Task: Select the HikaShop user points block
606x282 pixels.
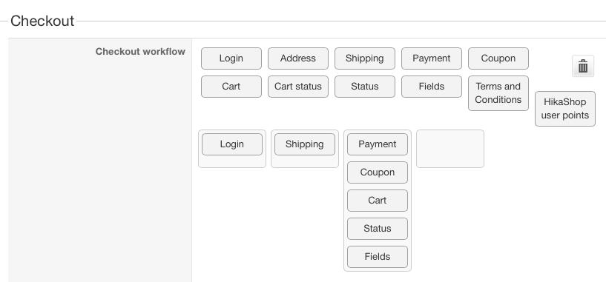Action: coord(565,109)
